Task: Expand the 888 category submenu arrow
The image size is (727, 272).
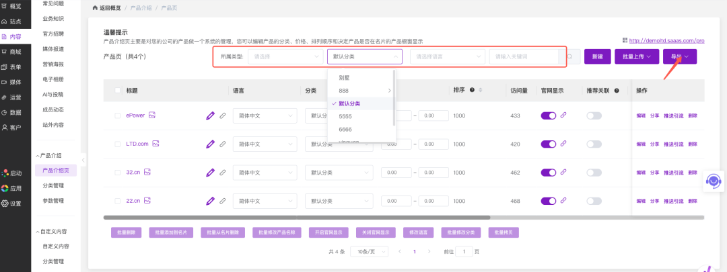Action: pos(389,91)
